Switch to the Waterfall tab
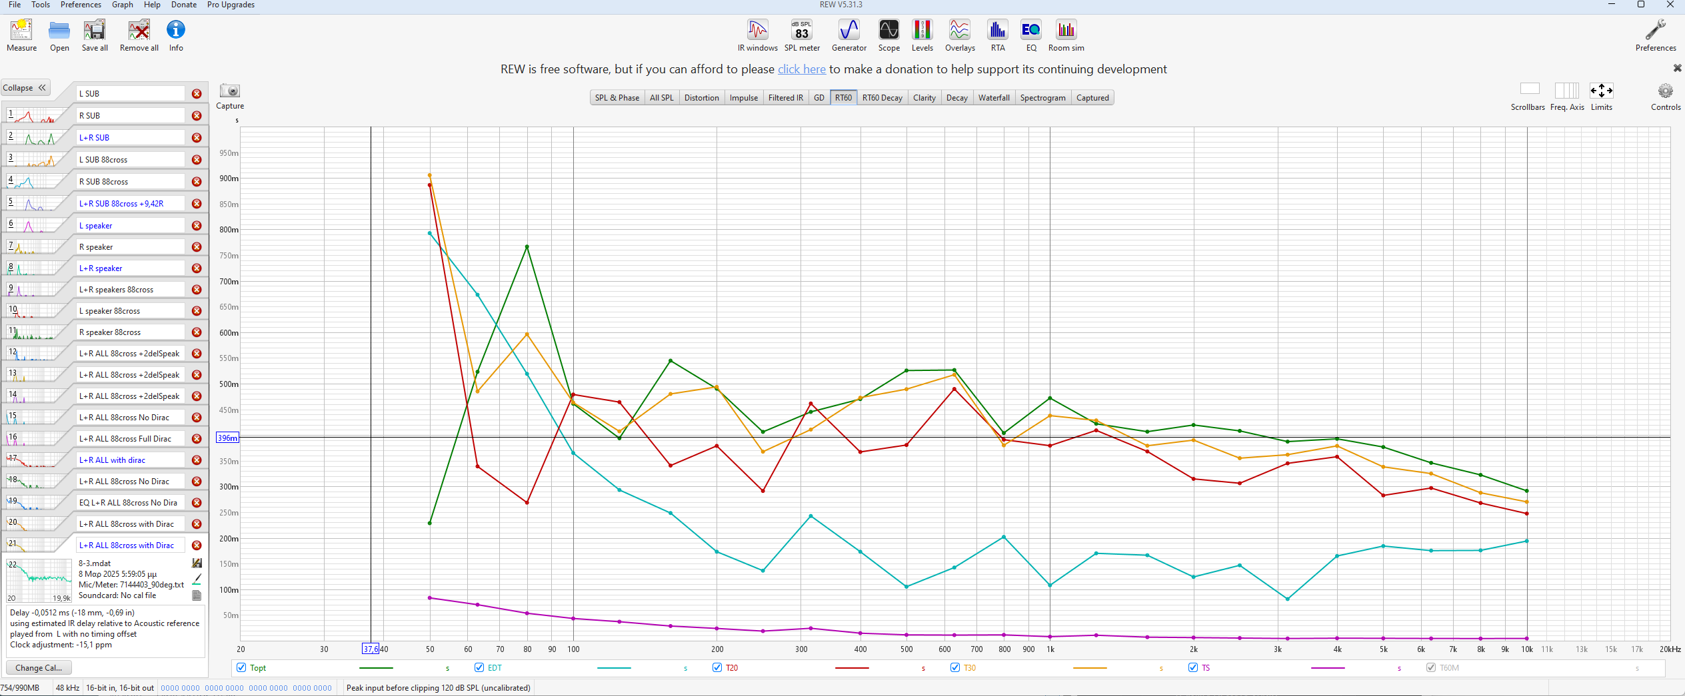Viewport: 1685px width, 696px height. point(993,98)
